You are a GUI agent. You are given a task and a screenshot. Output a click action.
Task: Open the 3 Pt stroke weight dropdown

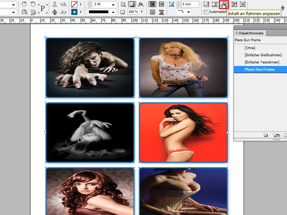click(113, 4)
